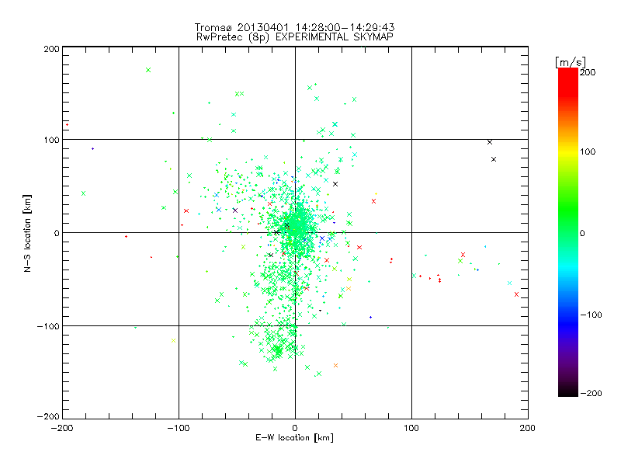Click the colorbar tick label "-100"
The image size is (621, 466).
[592, 315]
